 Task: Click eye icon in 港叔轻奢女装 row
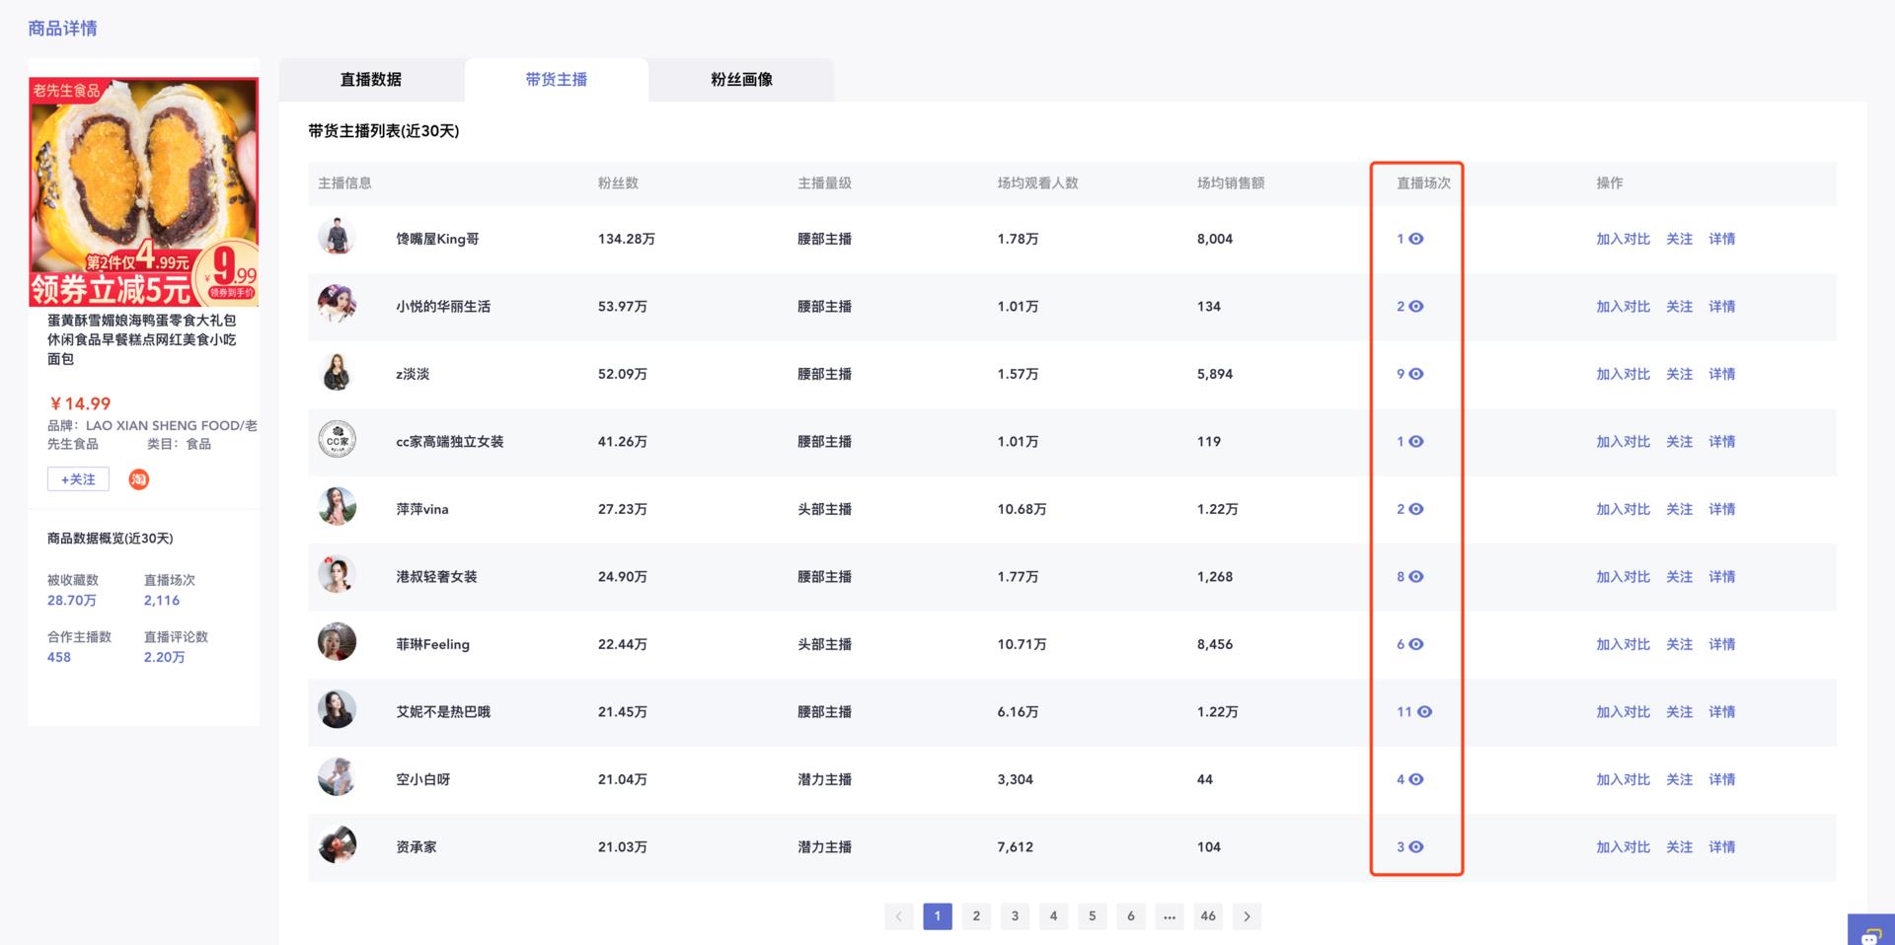[x=1416, y=577]
